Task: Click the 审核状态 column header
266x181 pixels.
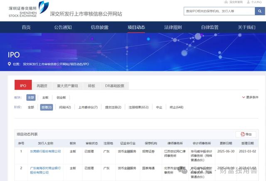Action: click(x=91, y=143)
